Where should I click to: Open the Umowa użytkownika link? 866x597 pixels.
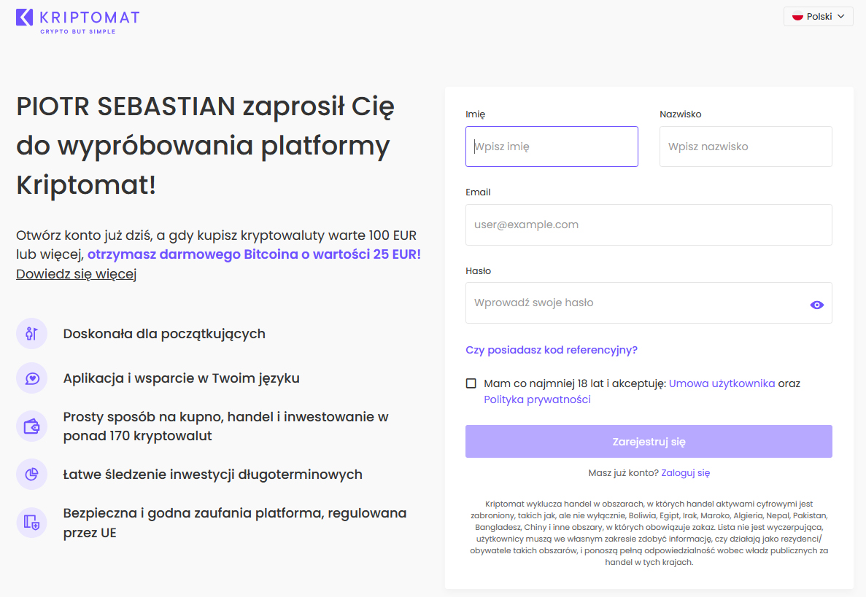point(722,383)
